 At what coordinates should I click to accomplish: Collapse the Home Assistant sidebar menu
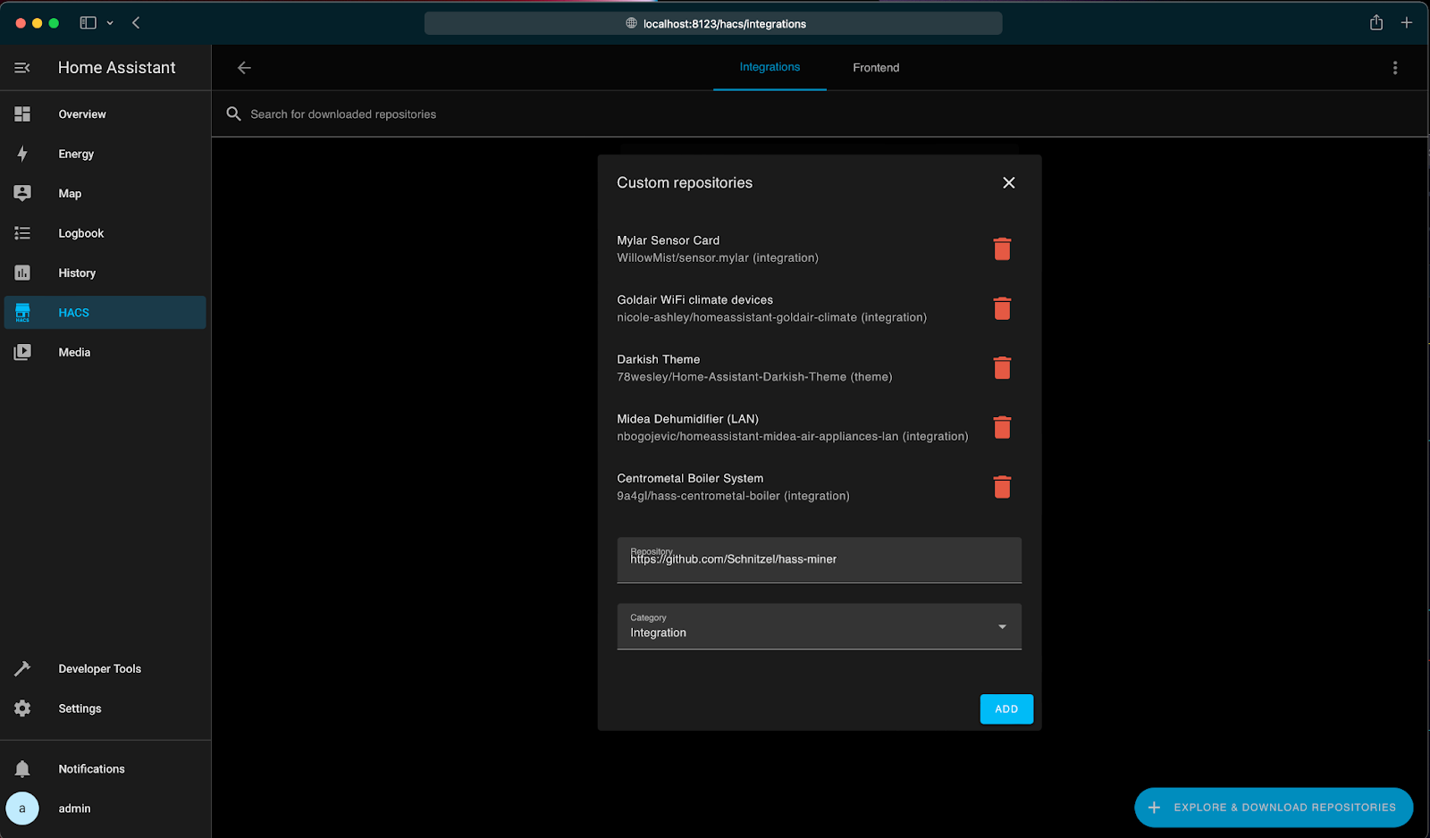(x=22, y=68)
